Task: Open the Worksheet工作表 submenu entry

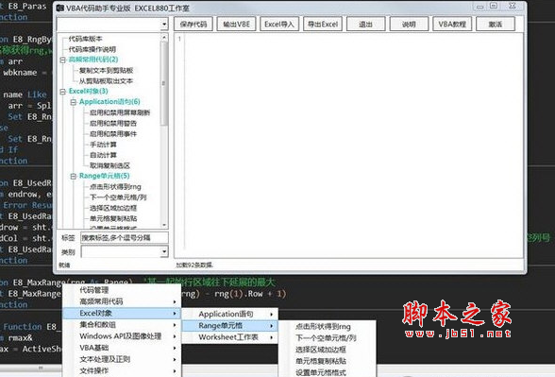Action: 229,337
